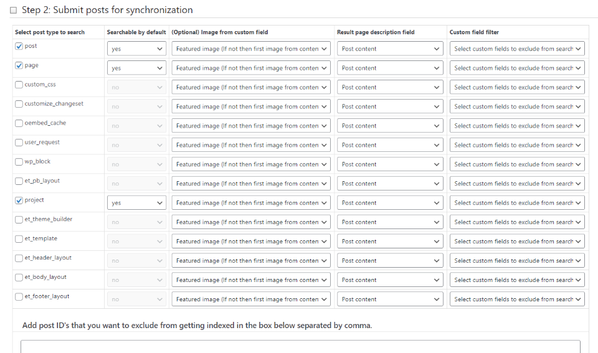Image resolution: width=598 pixels, height=353 pixels.
Task: Tick the et_pb_layout checkbox
Action: click(x=19, y=181)
